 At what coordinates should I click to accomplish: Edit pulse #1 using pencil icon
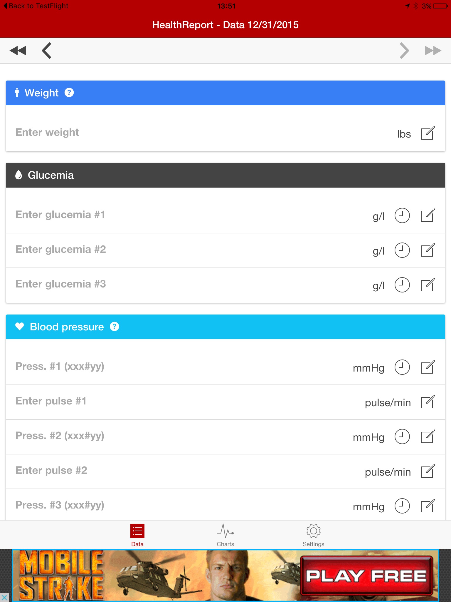pos(428,402)
